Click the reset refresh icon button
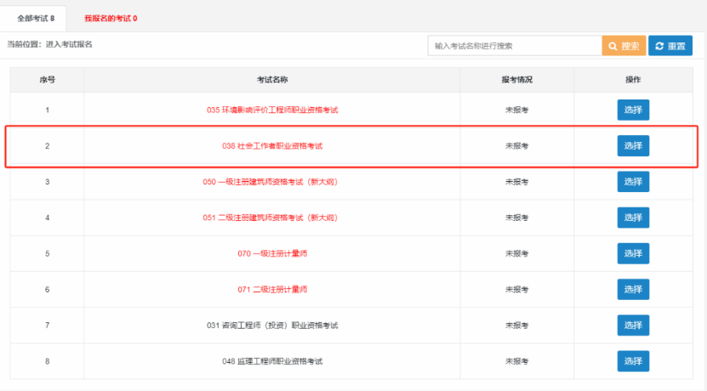 click(x=670, y=46)
